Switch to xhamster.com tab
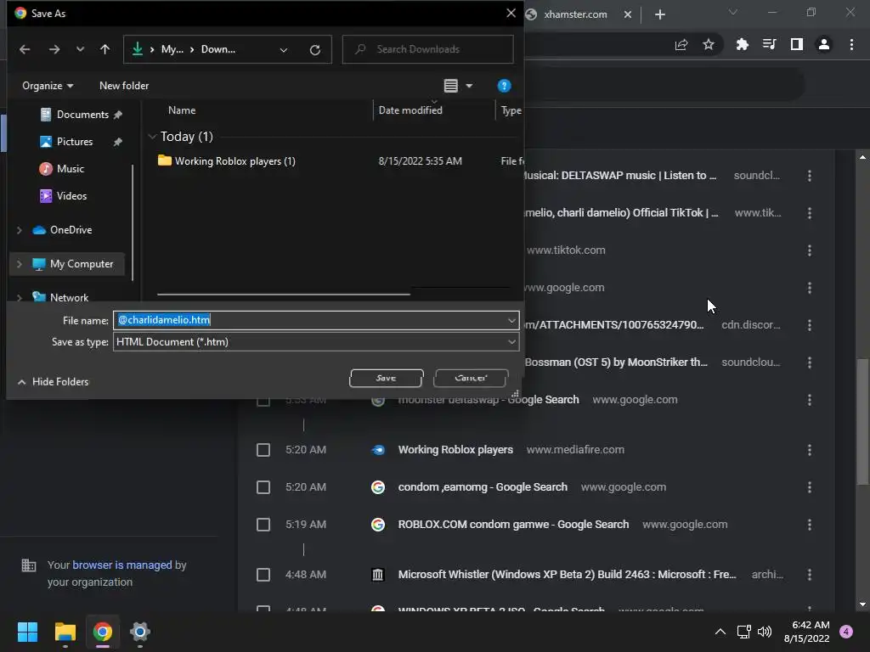The height and width of the screenshot is (652, 870). [x=575, y=14]
